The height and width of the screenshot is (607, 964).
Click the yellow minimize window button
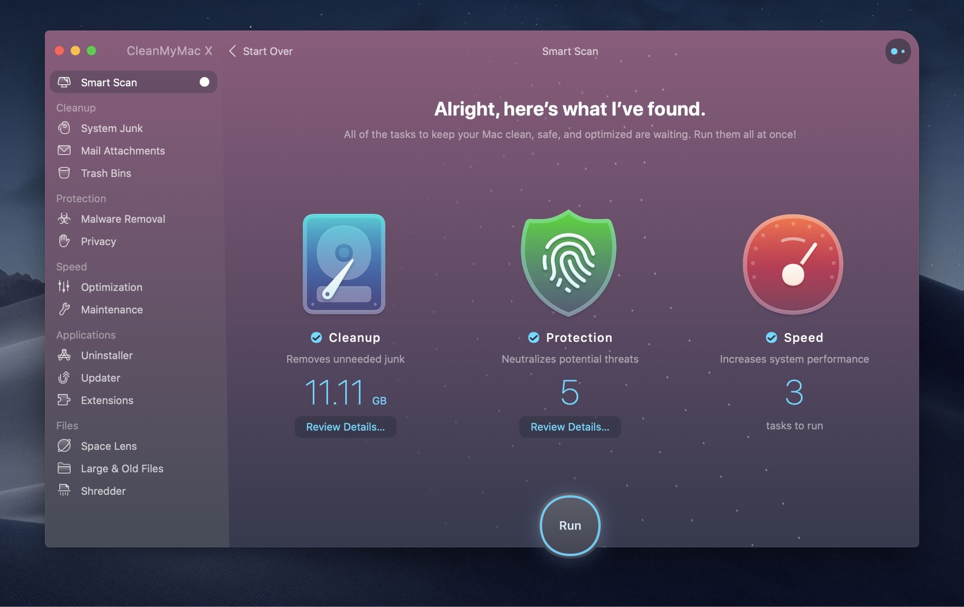pos(75,51)
